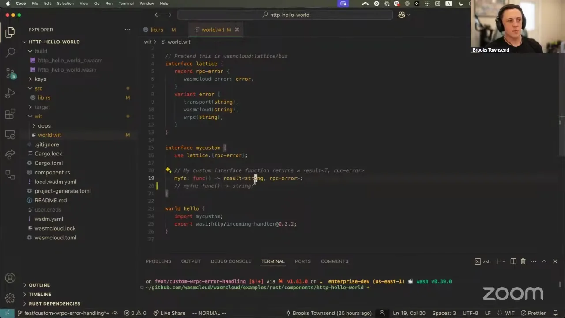Open the Terminal menu in menu bar
The height and width of the screenshot is (318, 565).
click(x=126, y=4)
